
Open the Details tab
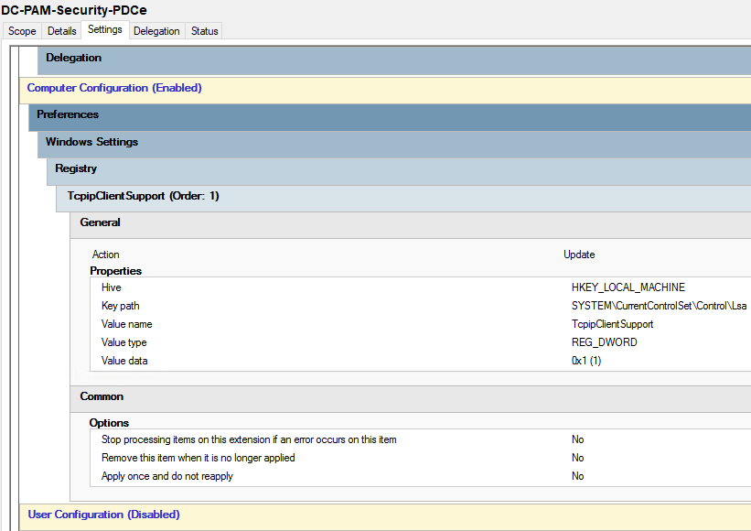point(62,31)
